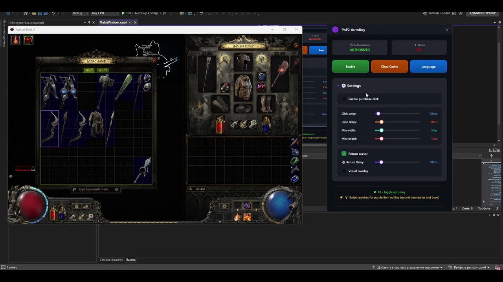Click the equipped helmet slot in Inventory
The width and height of the screenshot is (503, 282).
(x=243, y=63)
